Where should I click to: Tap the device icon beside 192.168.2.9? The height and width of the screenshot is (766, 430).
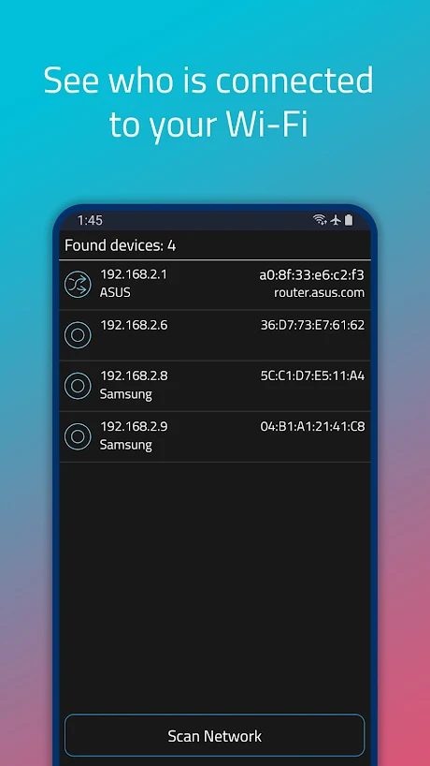(x=78, y=436)
